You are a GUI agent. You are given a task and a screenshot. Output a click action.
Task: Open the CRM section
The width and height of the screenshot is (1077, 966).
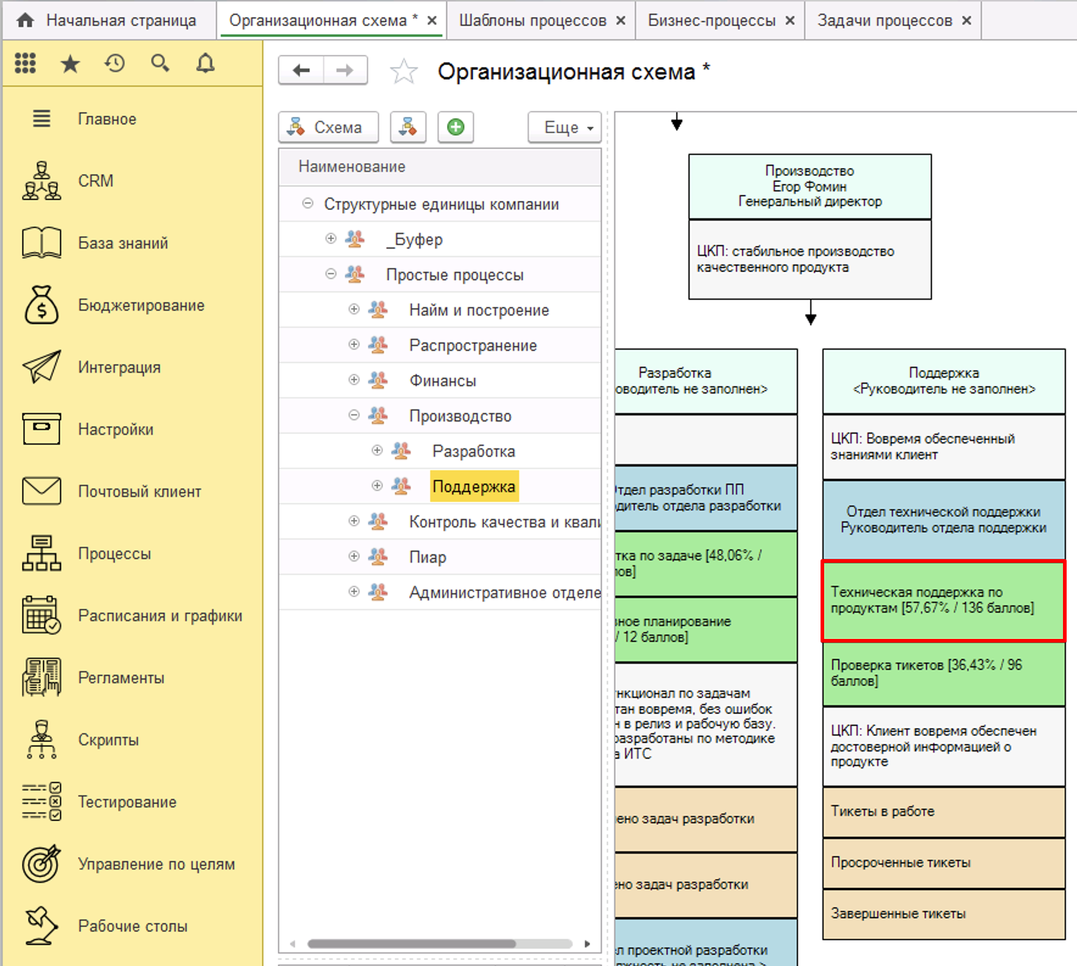(96, 181)
